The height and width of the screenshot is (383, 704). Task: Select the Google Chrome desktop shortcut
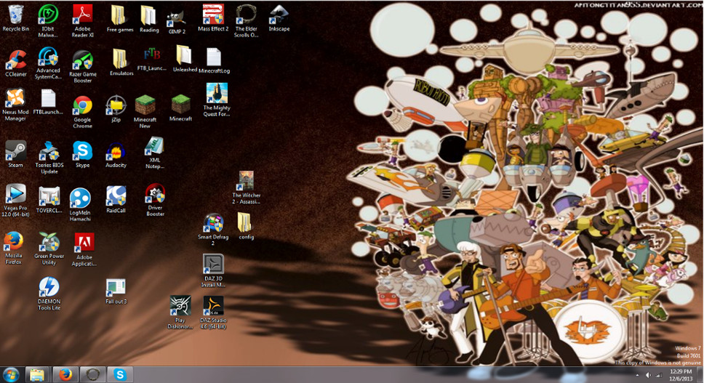(83, 112)
